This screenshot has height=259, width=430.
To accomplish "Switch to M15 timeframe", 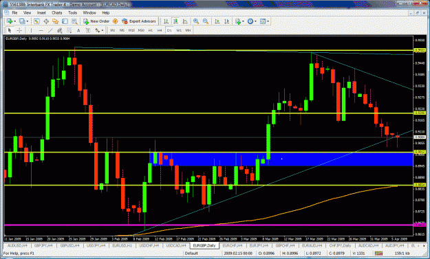I will (x=131, y=30).
